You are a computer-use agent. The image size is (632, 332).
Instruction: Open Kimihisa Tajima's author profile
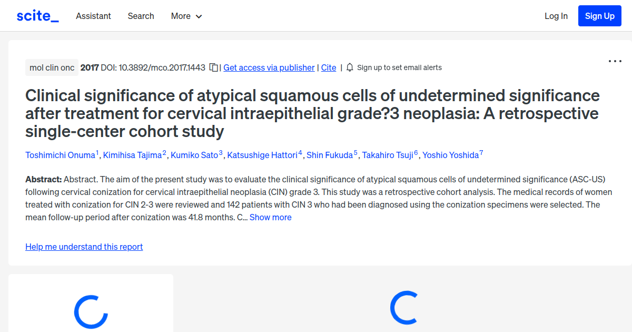[132, 155]
